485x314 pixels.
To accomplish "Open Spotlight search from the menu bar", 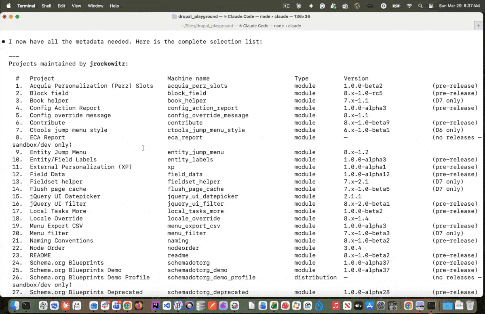I will [x=420, y=6].
